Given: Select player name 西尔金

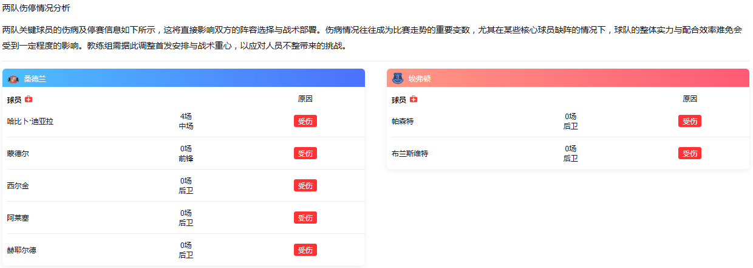Looking at the screenshot, I should pyautogui.click(x=18, y=186).
